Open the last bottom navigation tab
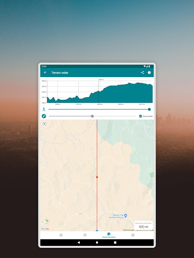 [x=133, y=235]
